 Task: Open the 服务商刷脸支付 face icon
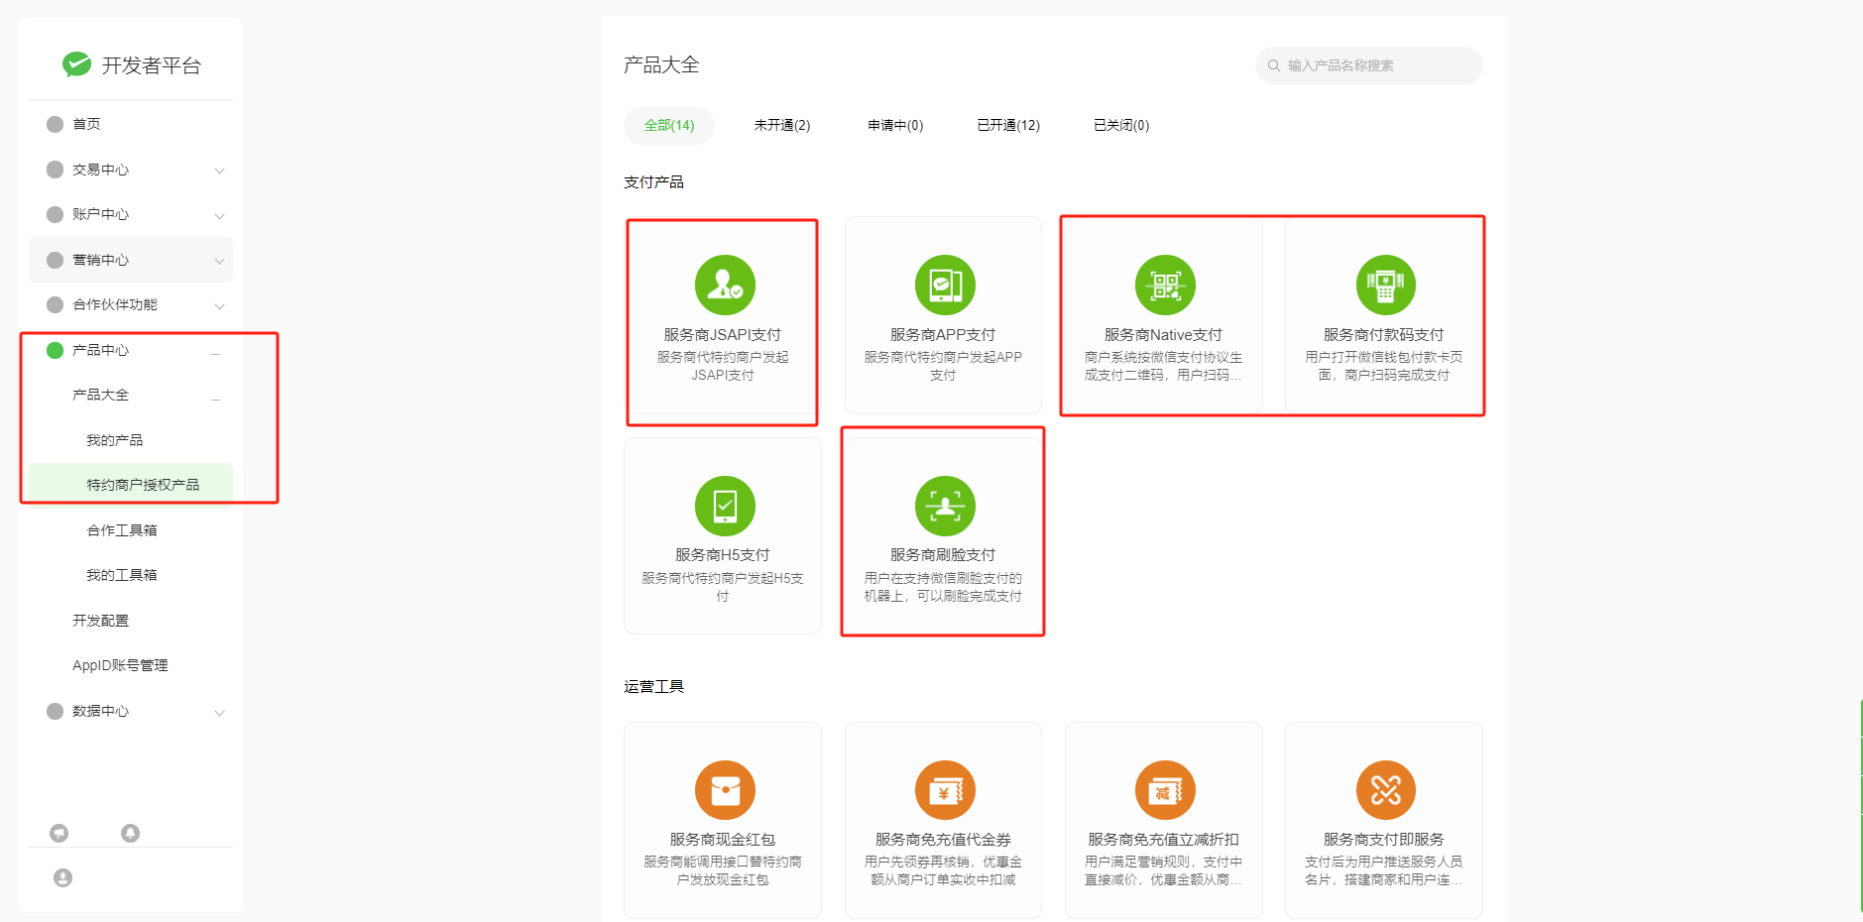click(945, 506)
